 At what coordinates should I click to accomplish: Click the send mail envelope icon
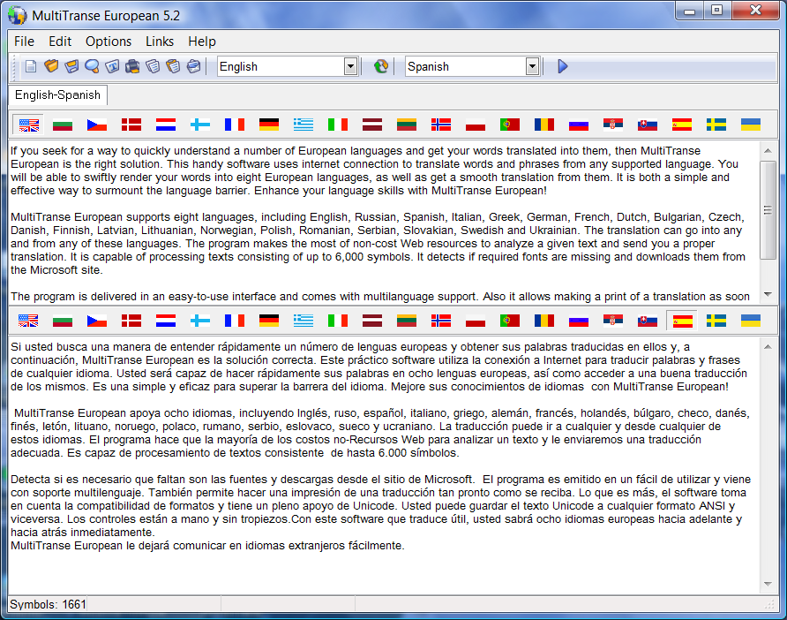point(194,66)
